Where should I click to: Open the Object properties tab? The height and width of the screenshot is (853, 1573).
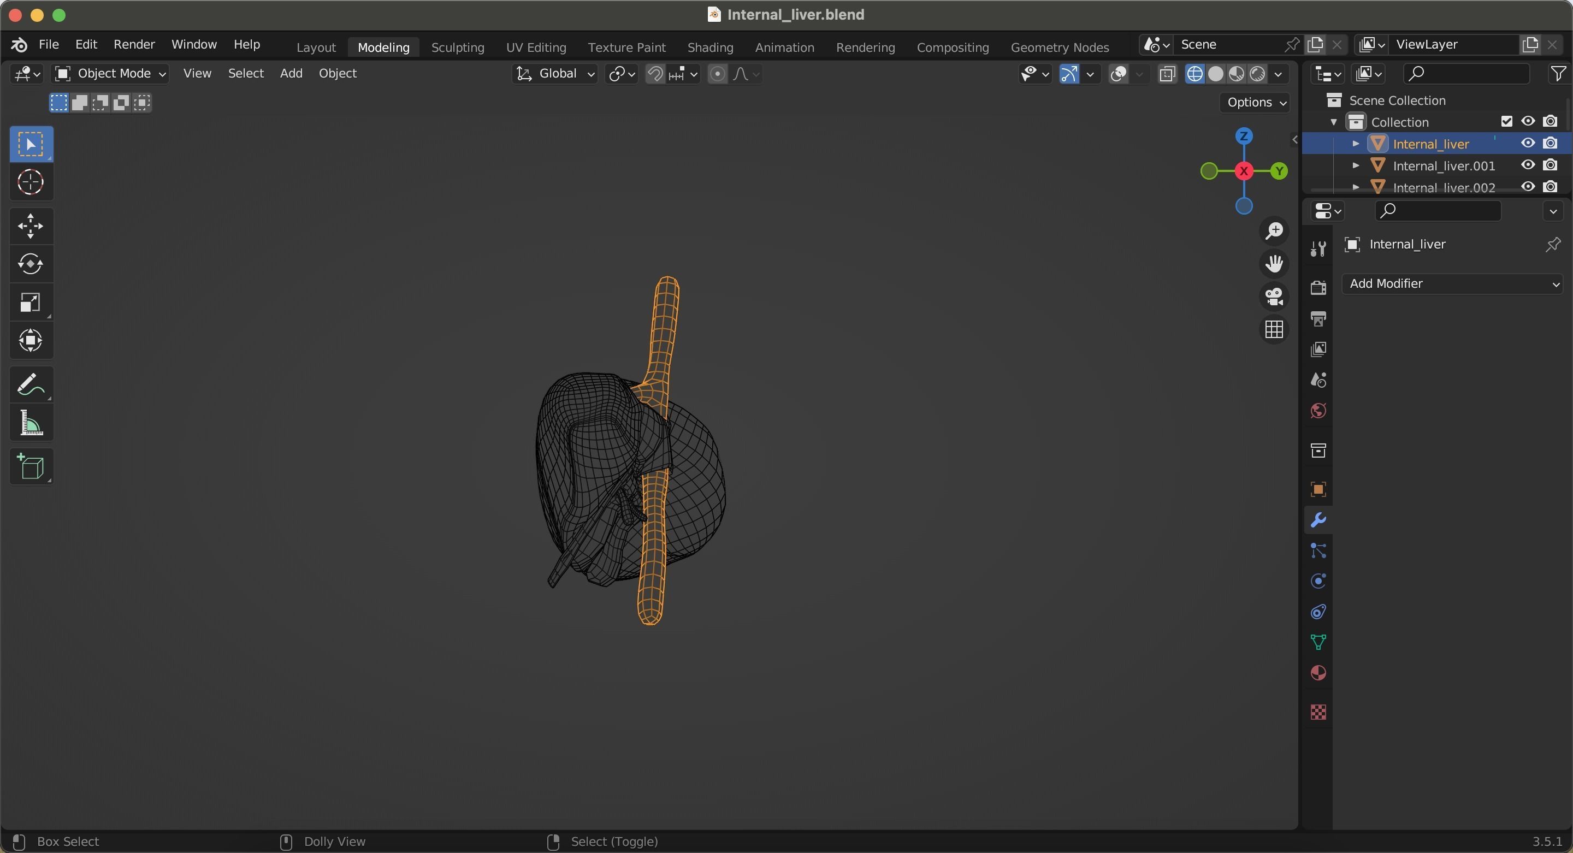coord(1318,490)
